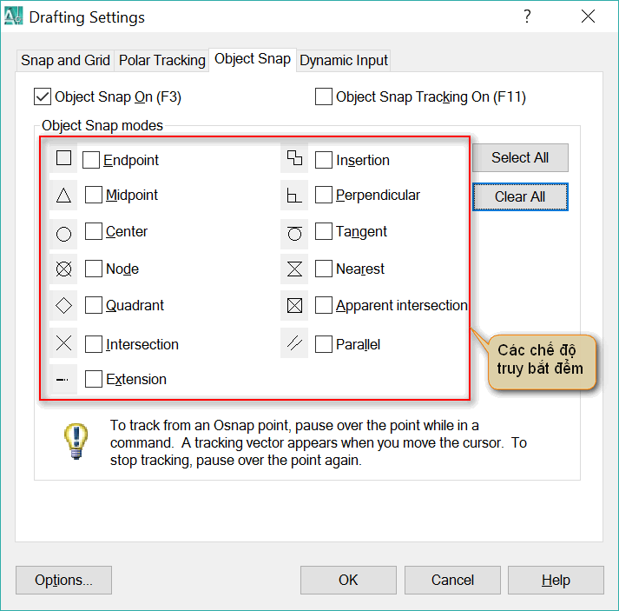The height and width of the screenshot is (611, 619).
Task: Click the Quadrant diamond snap marker icon
Action: pyautogui.click(x=63, y=306)
